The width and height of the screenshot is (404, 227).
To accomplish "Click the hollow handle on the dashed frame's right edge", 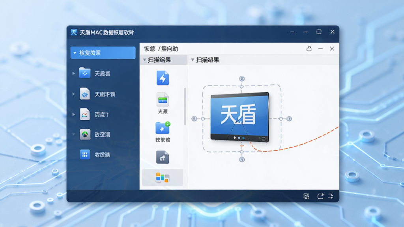I will click(x=281, y=119).
